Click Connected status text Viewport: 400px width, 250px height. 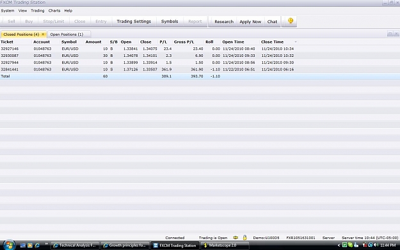tap(175, 238)
